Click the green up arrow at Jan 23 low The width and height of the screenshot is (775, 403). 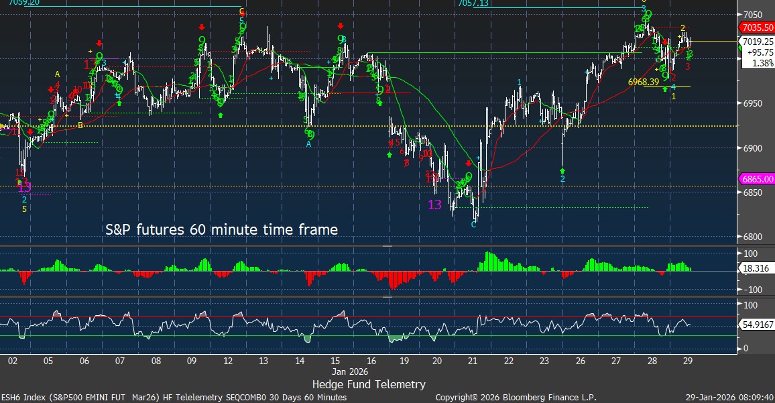pyautogui.click(x=562, y=172)
